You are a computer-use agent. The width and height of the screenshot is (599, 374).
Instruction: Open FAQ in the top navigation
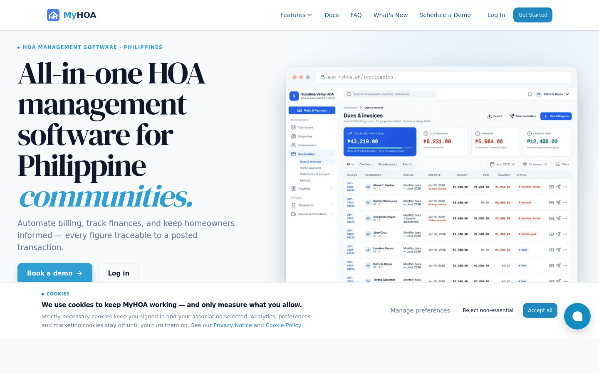click(x=356, y=15)
